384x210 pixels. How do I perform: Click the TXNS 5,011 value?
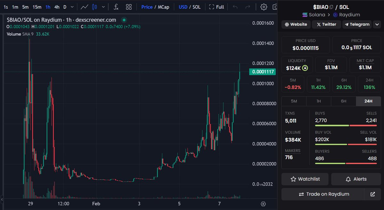[291, 121]
